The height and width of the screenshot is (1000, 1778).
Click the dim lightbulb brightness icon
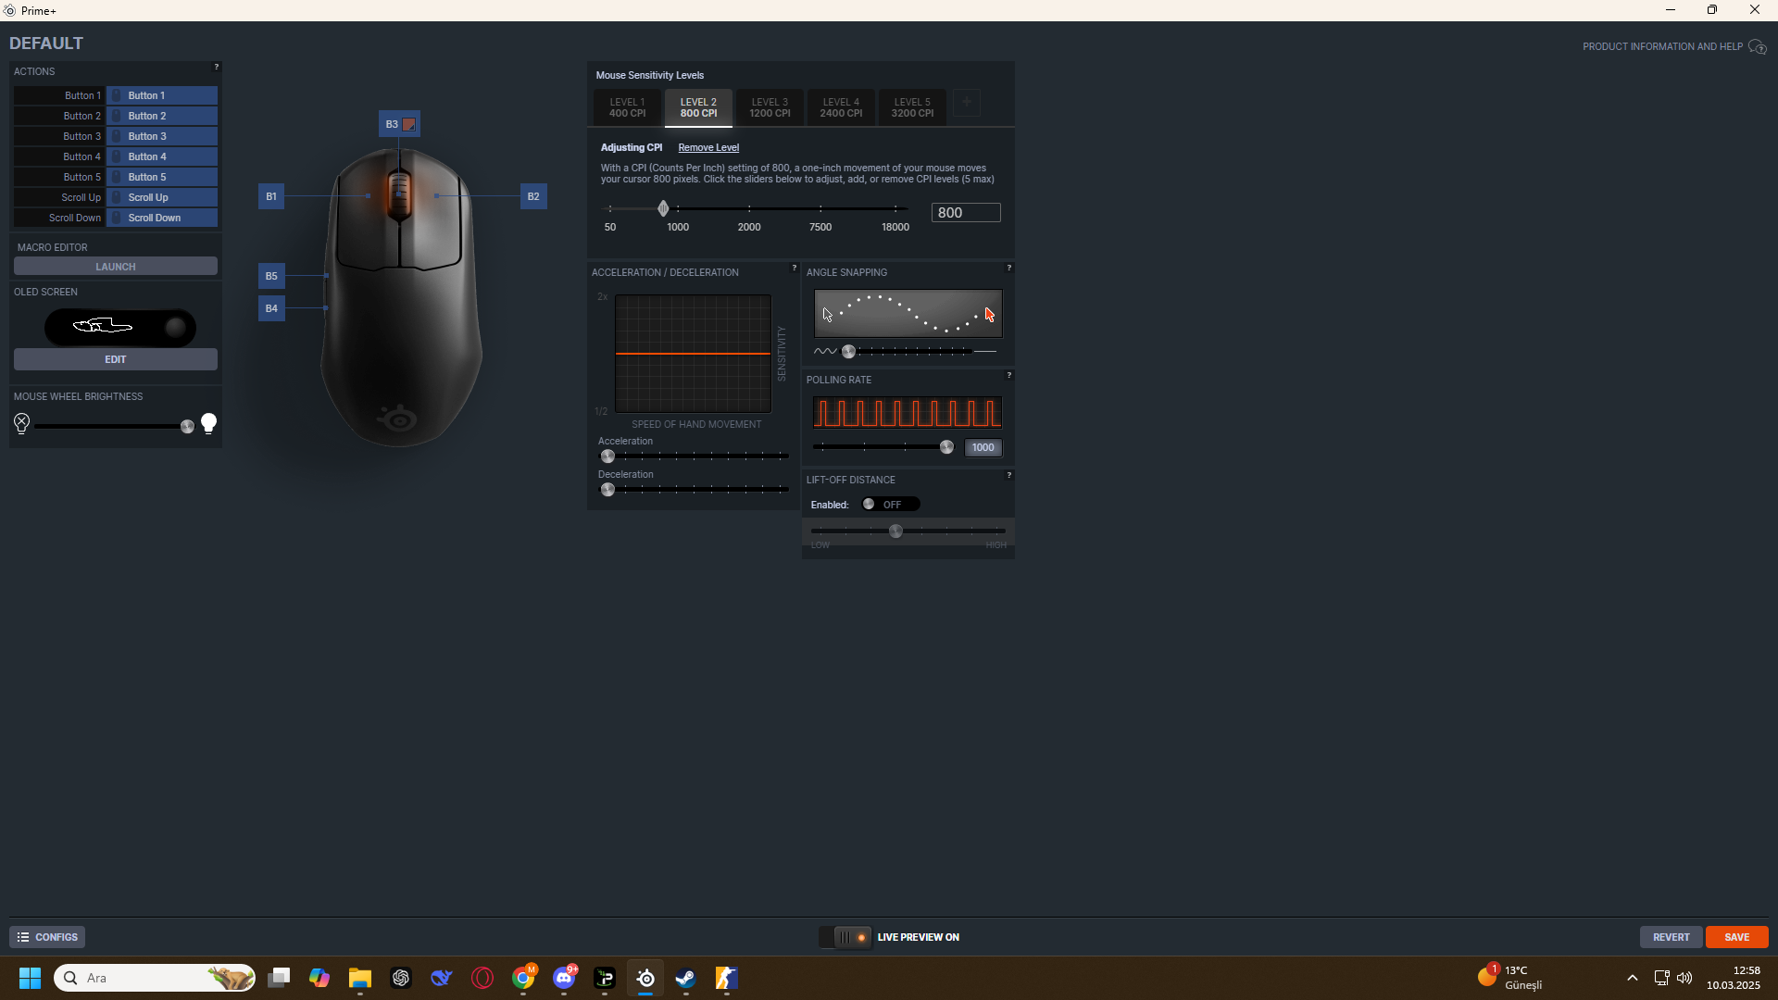click(x=22, y=424)
